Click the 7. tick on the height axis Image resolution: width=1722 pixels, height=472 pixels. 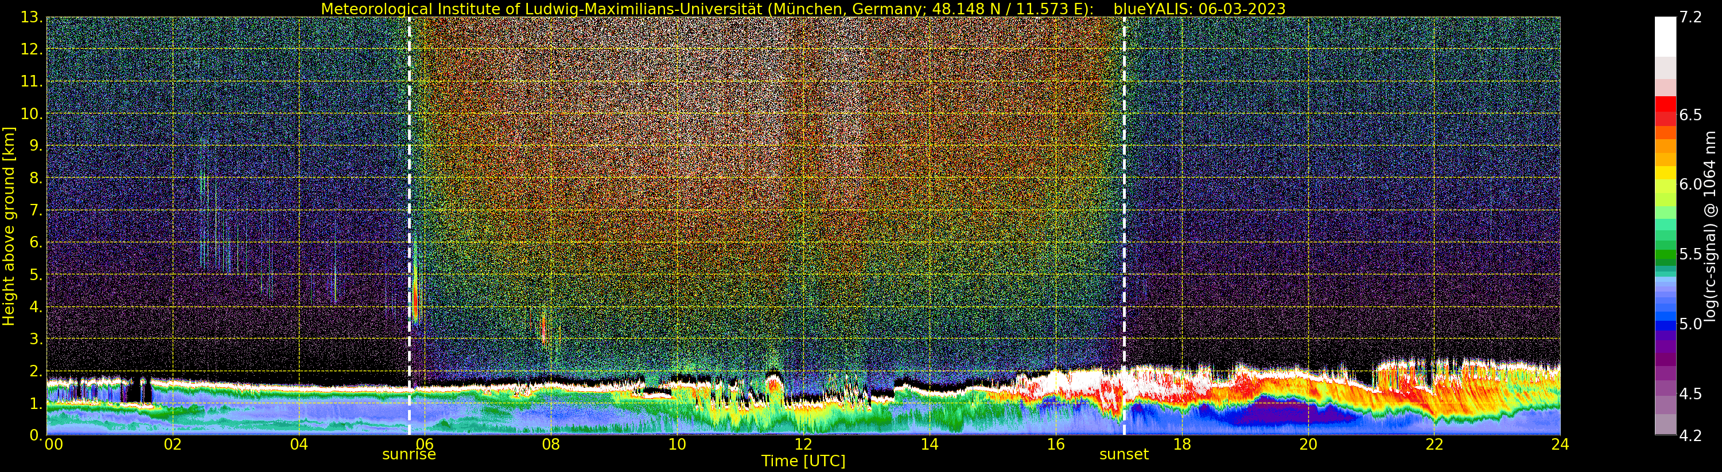coord(36,210)
